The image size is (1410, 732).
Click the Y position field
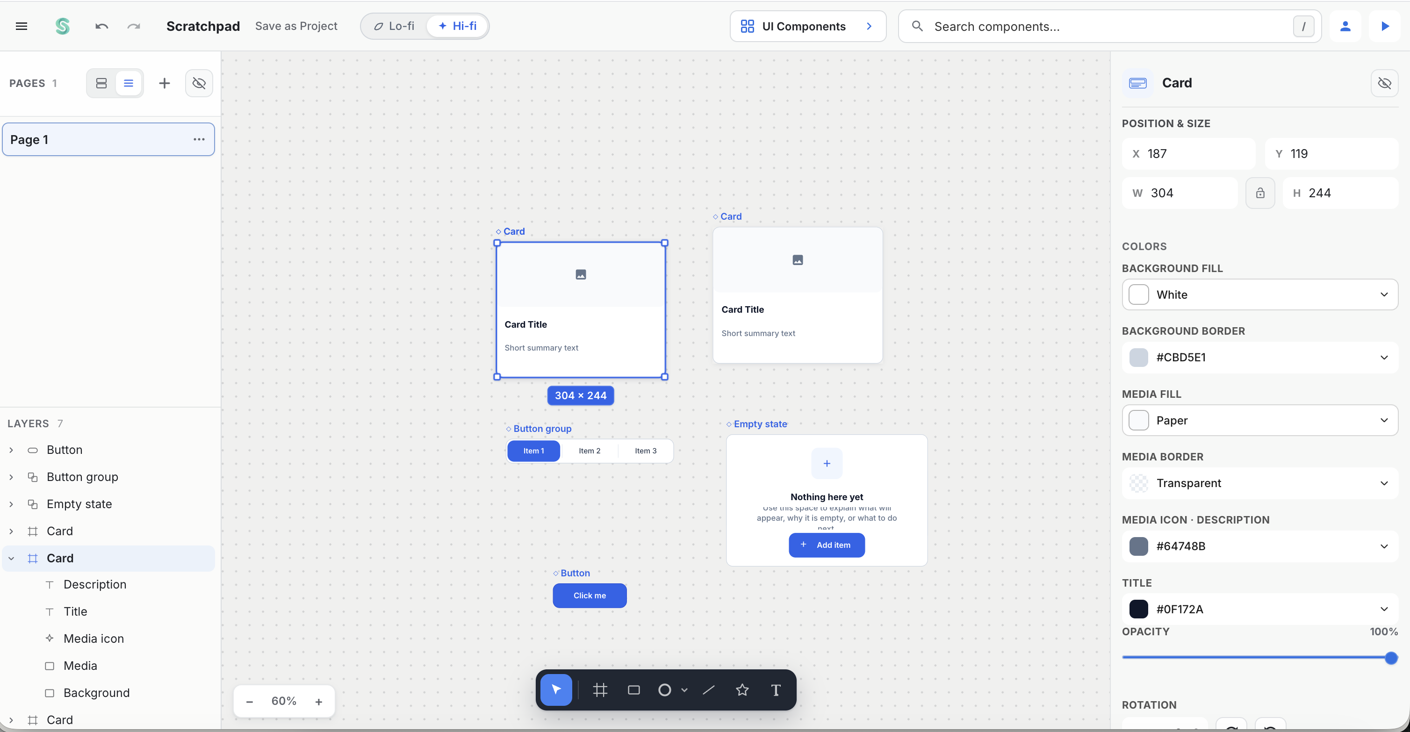pos(1332,154)
